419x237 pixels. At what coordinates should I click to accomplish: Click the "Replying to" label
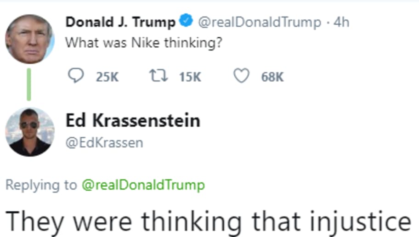(41, 185)
